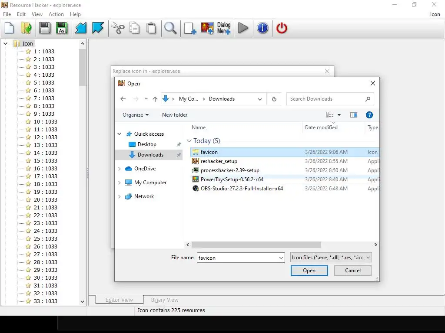The image size is (445, 333).
Task: Click the Cancel button
Action: (353, 271)
